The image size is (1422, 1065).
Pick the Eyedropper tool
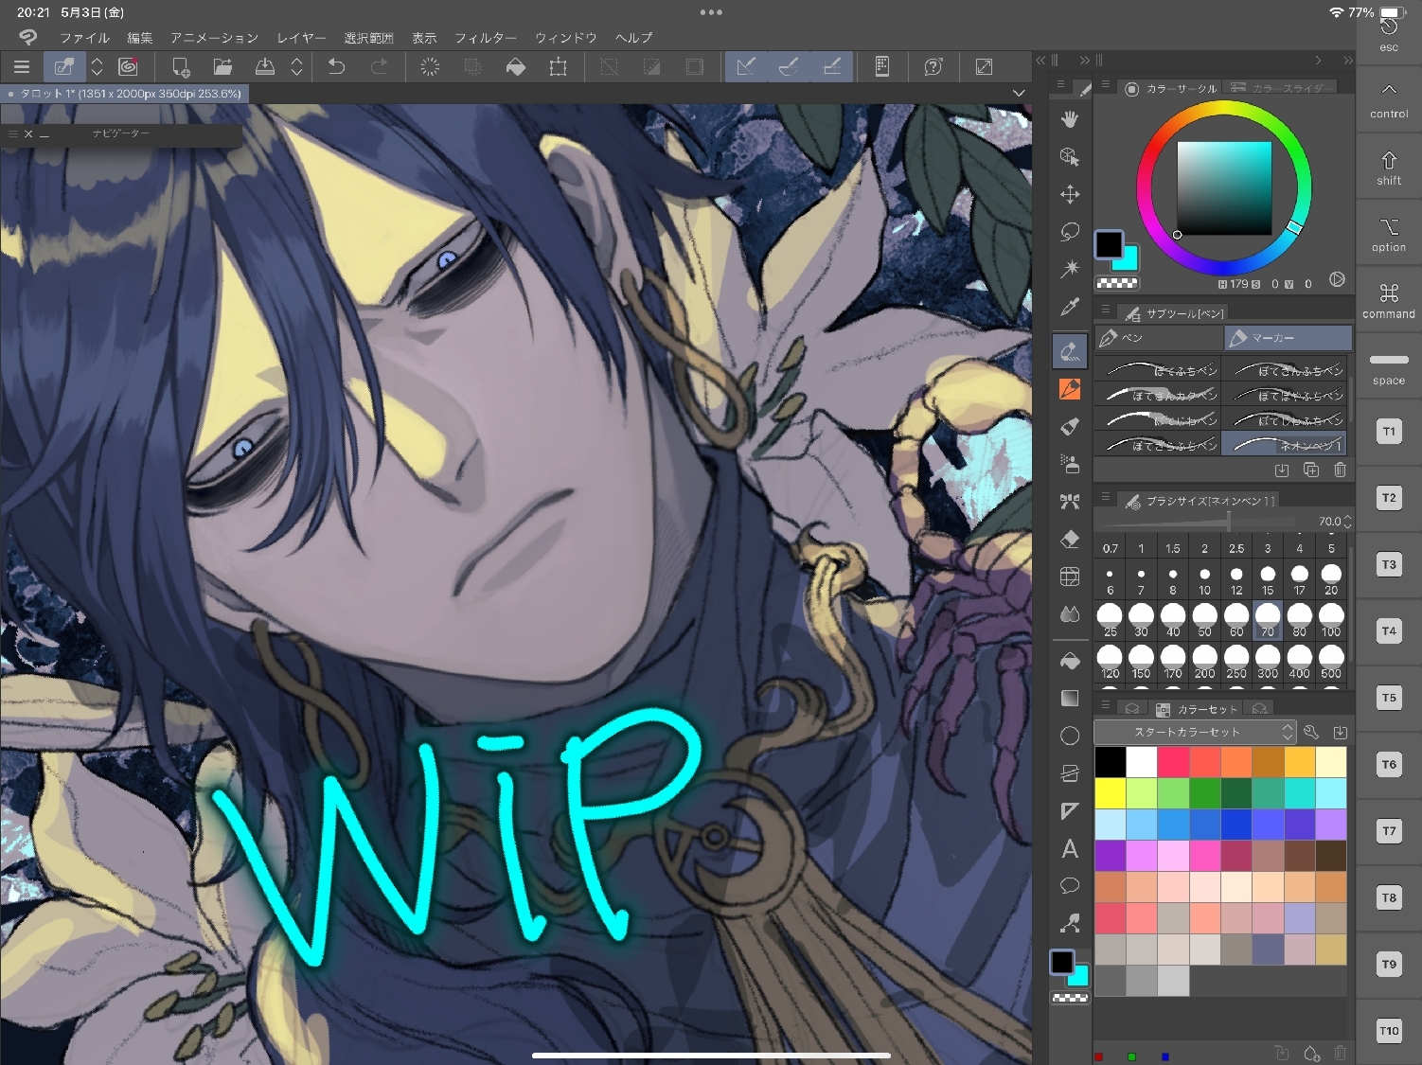click(1070, 307)
